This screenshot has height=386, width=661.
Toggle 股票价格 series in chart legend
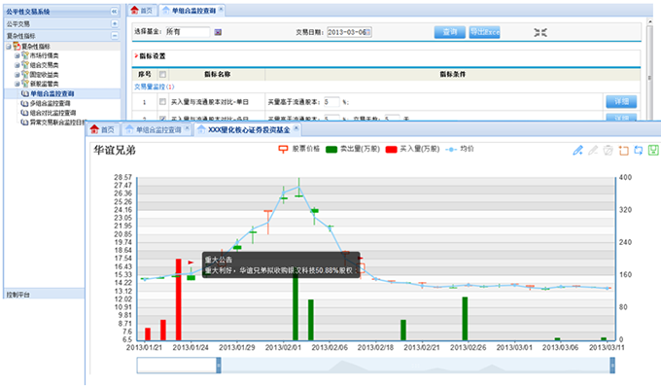(x=298, y=149)
